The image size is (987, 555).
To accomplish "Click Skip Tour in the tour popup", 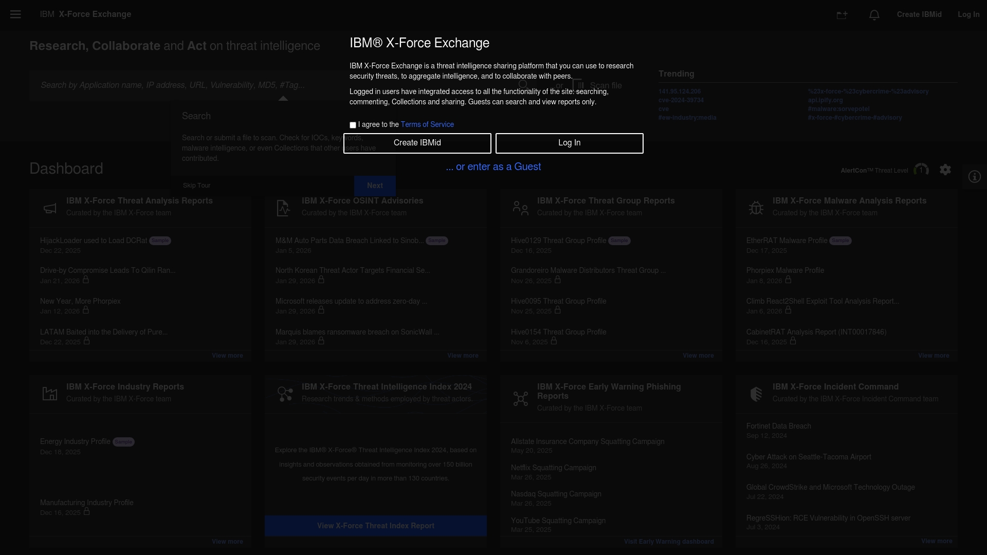I will [196, 186].
